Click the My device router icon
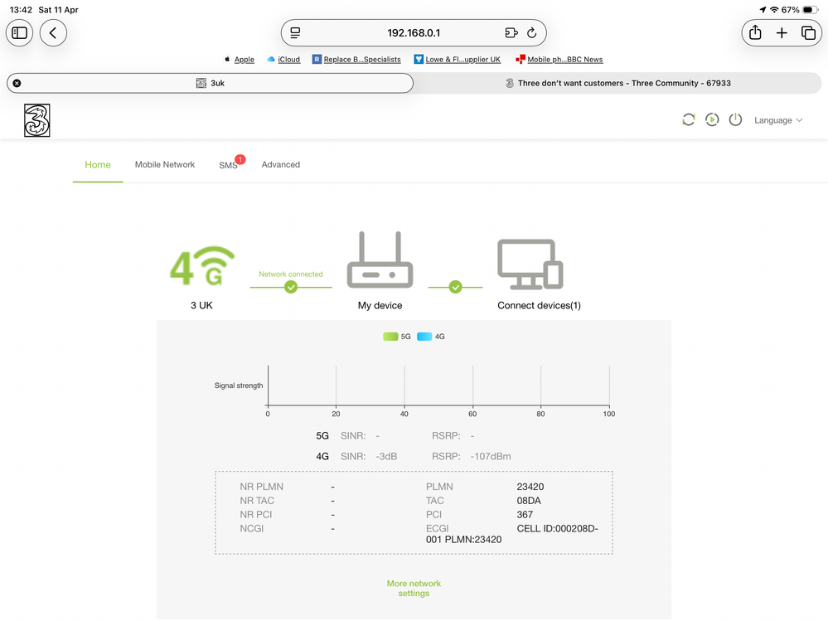 (x=380, y=260)
